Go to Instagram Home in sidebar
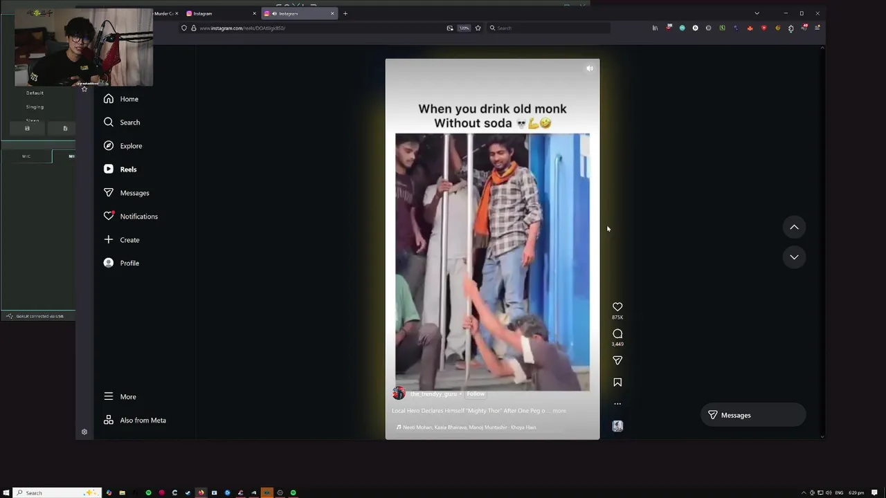Viewport: 886px width, 498px height. point(121,99)
